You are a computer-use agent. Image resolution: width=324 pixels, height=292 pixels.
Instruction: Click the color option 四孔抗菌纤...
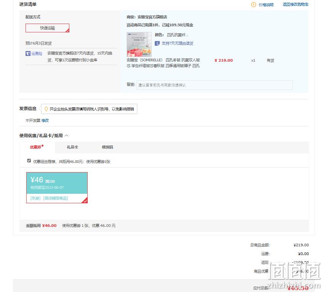(x=178, y=35)
